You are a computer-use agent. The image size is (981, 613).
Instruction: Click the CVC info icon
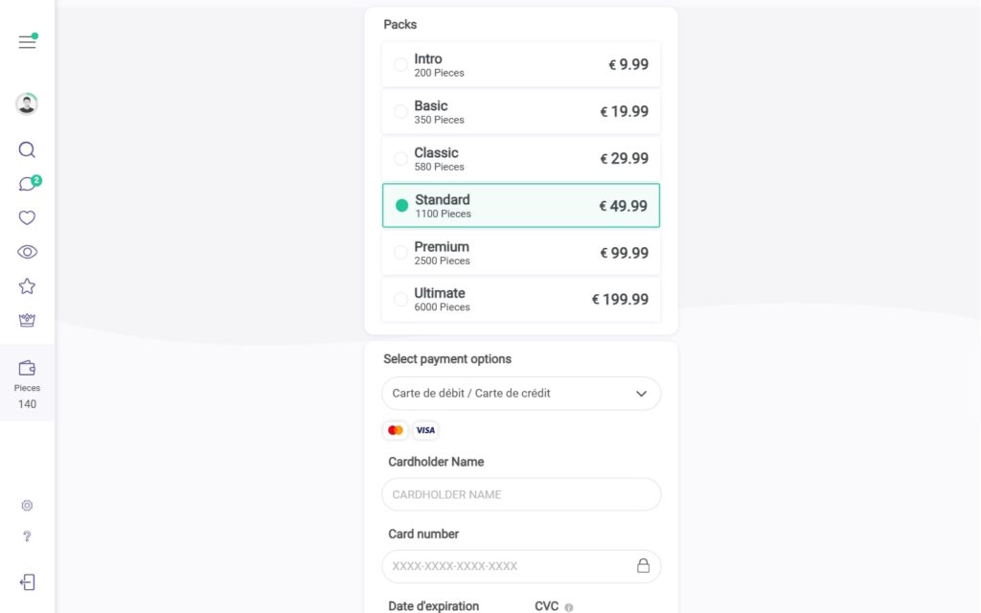click(569, 607)
